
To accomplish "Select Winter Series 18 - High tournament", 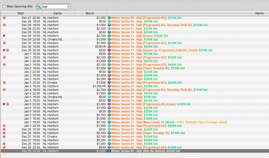I will (x=134, y=54).
